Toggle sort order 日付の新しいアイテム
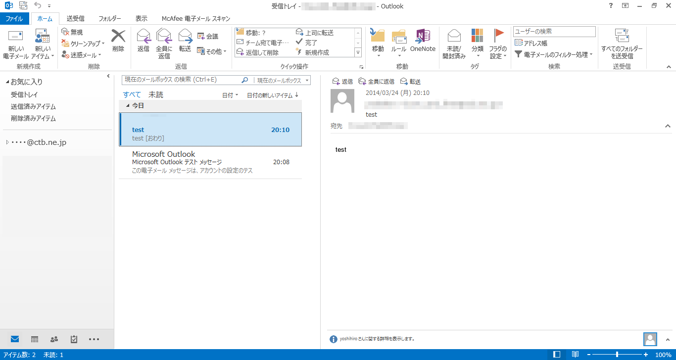 [273, 95]
